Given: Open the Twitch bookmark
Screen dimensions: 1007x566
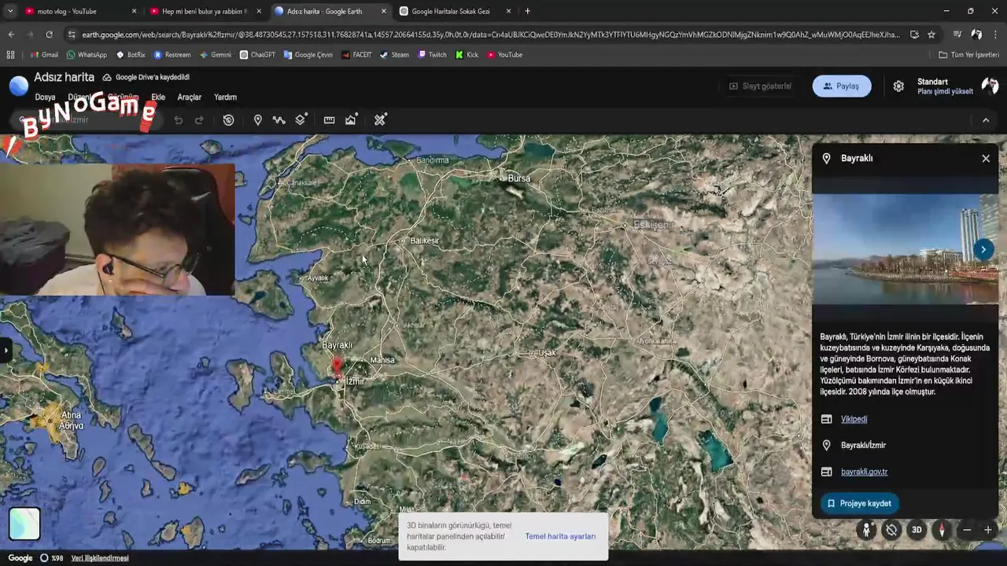Looking at the screenshot, I should [432, 55].
